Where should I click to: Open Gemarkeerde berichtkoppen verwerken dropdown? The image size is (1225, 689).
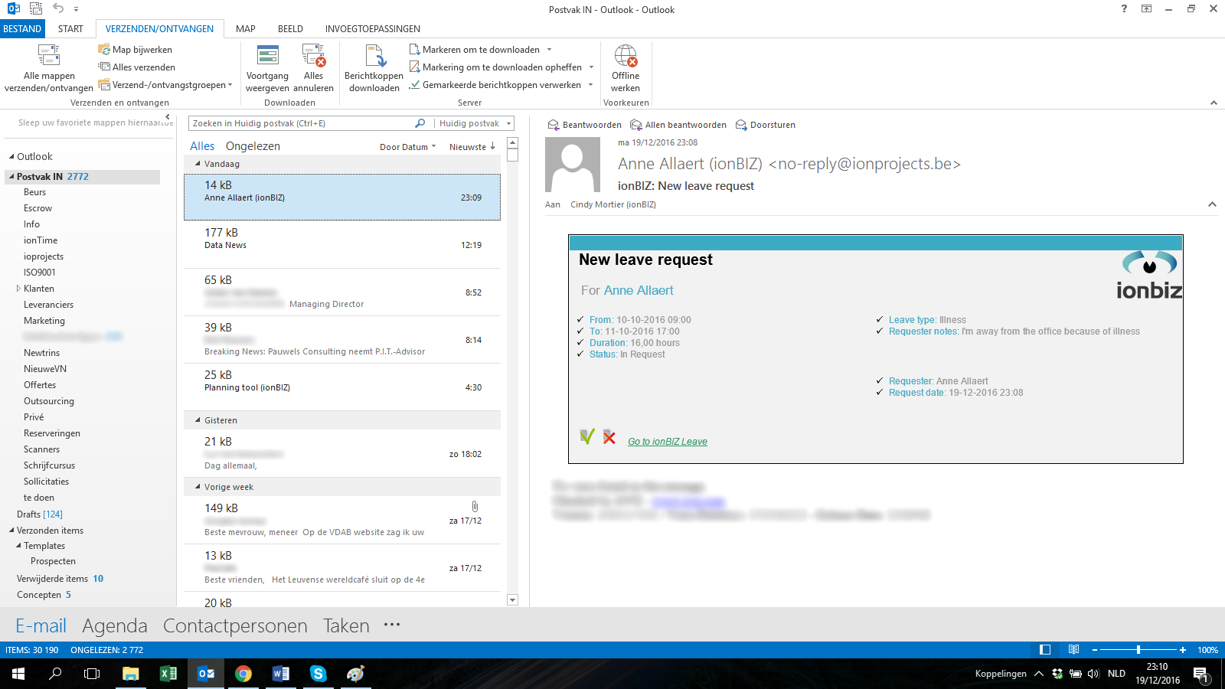(x=590, y=85)
